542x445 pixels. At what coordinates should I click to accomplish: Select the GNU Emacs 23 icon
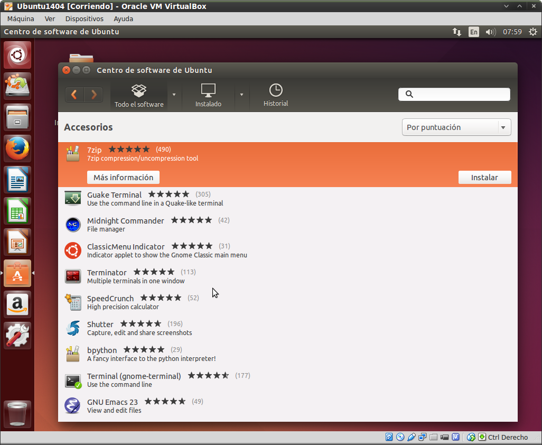click(x=73, y=406)
